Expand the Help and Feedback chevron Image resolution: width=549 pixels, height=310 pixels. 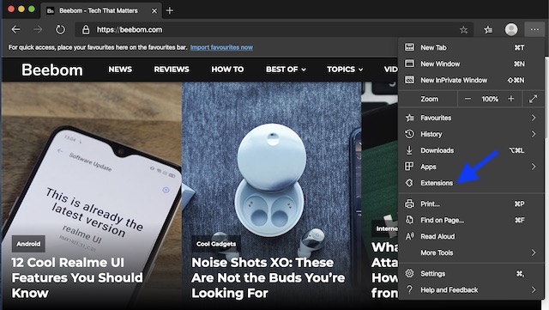tap(534, 289)
